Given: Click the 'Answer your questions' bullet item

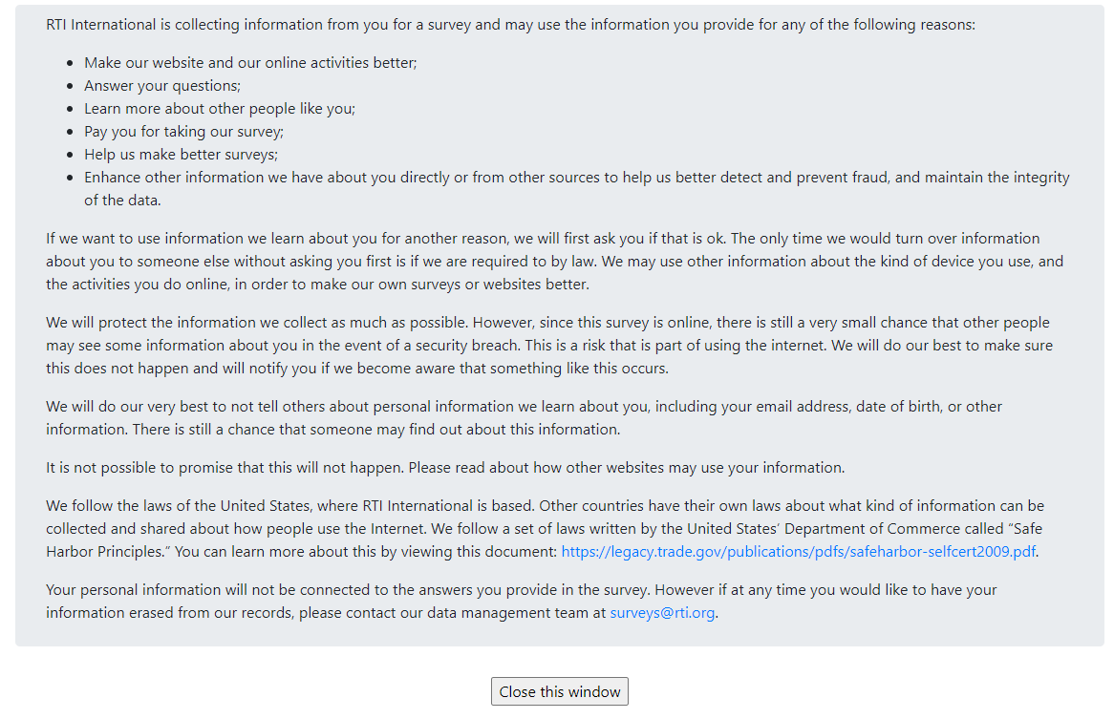Looking at the screenshot, I should [161, 85].
